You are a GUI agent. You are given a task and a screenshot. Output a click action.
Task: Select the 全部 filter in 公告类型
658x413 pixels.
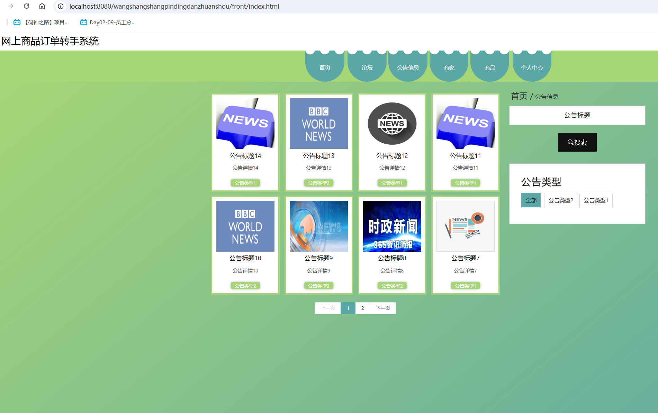coord(531,200)
